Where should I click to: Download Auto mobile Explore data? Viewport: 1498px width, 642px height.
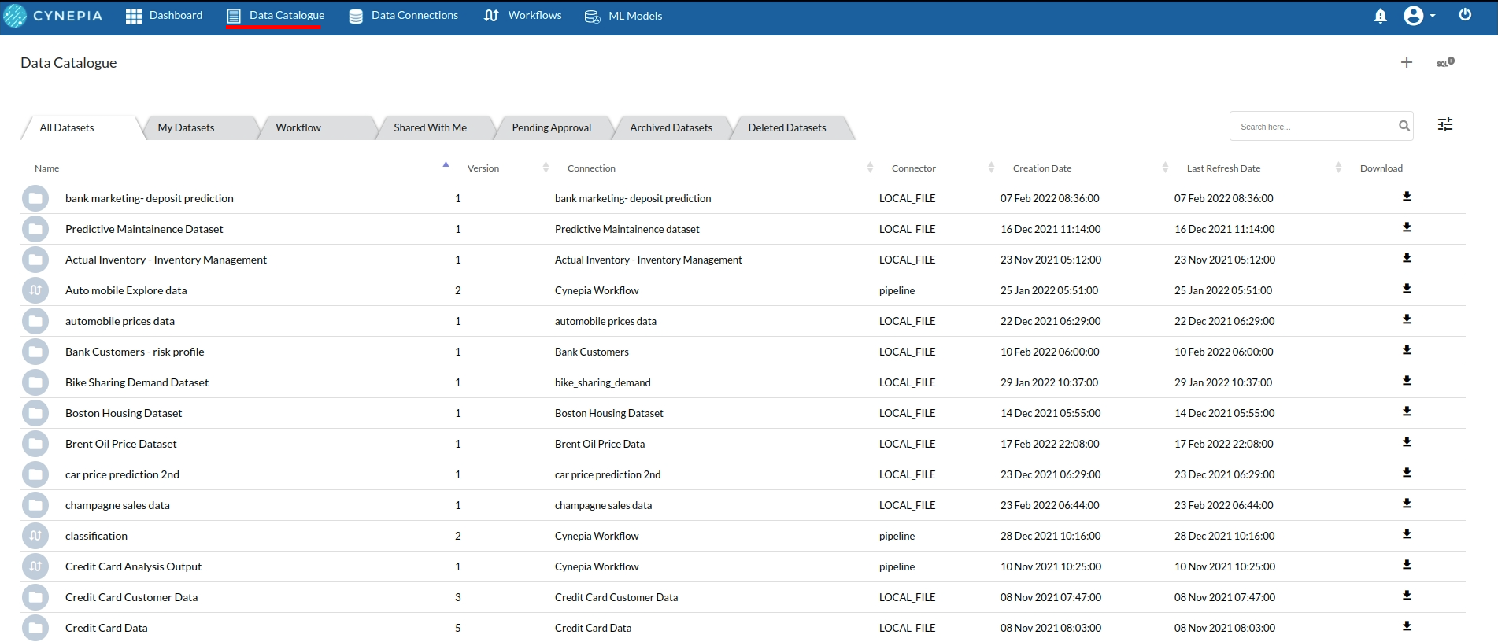1407,289
